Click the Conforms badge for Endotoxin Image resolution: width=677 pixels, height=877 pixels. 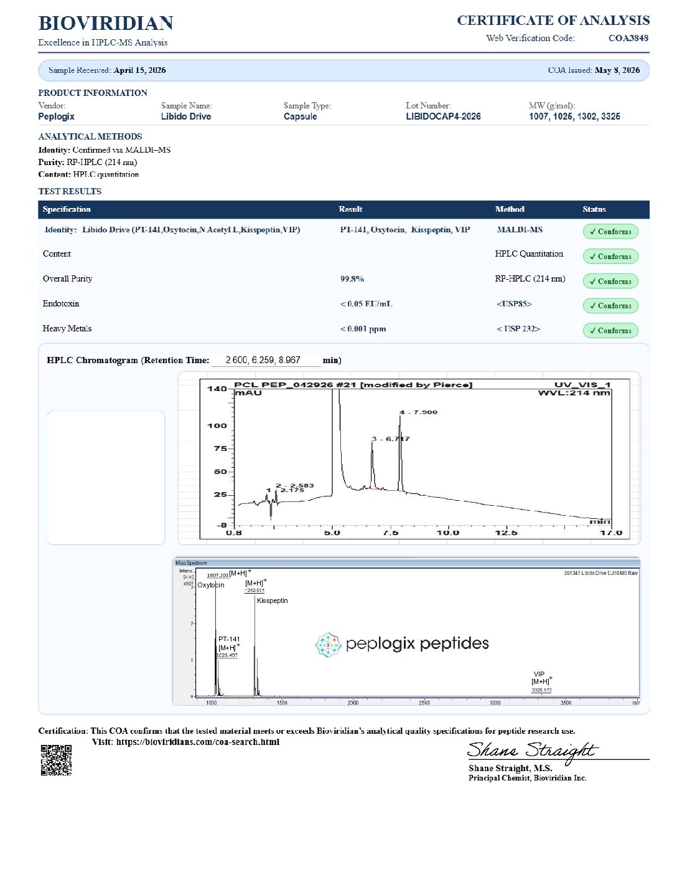(x=610, y=306)
